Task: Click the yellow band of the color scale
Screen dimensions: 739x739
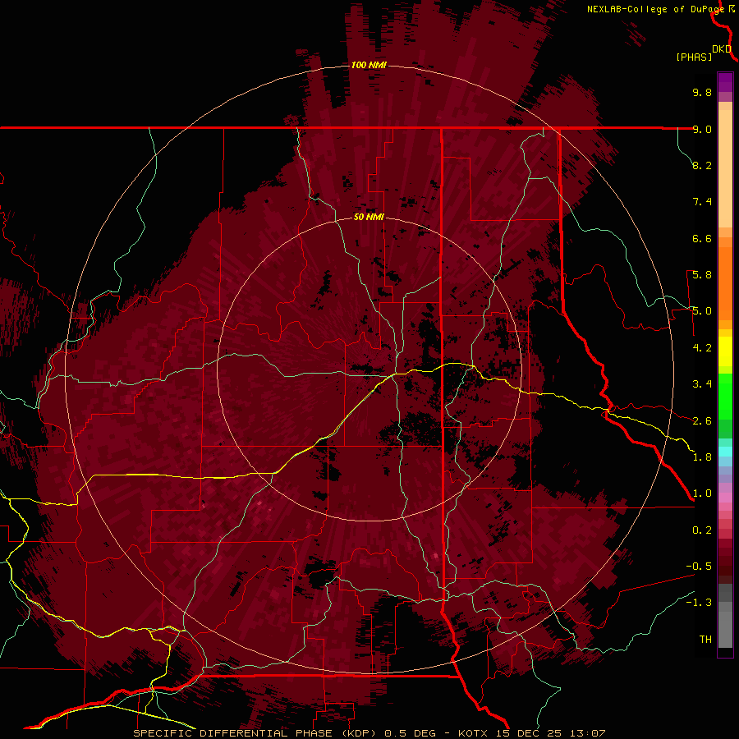Action: [x=725, y=351]
